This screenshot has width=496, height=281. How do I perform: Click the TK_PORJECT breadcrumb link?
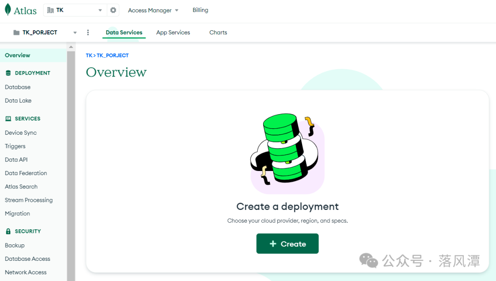pos(113,55)
